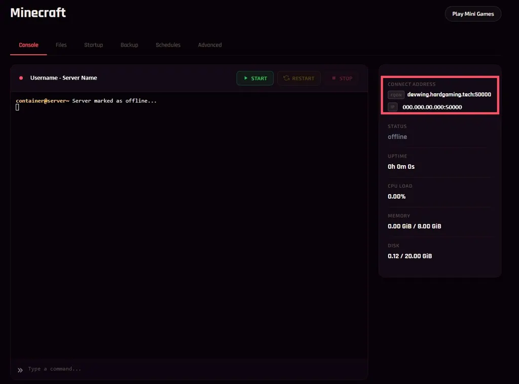Start the server with START button
The image size is (519, 384).
pyautogui.click(x=255, y=79)
